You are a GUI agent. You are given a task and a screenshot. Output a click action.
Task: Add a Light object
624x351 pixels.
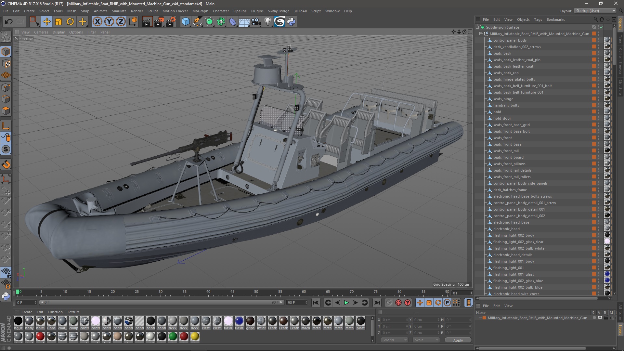click(x=267, y=22)
